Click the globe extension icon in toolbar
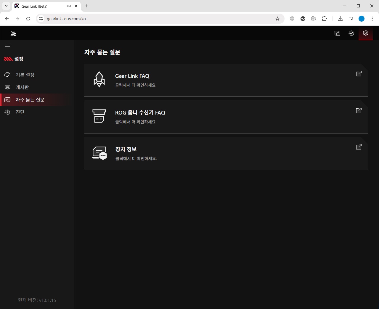379x309 pixels. (292, 19)
